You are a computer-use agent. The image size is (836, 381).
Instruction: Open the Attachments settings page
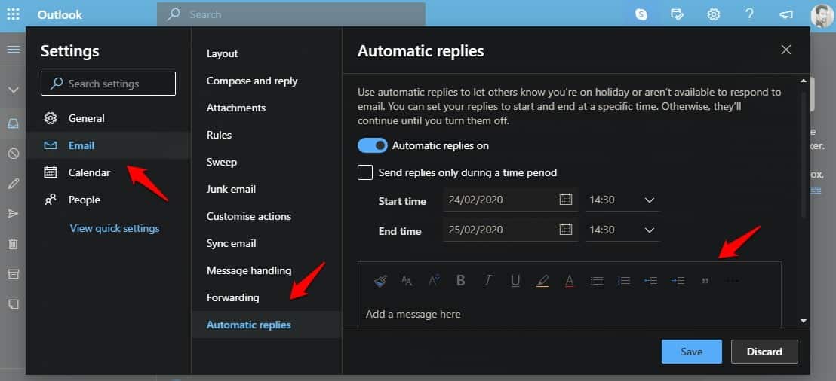click(266, 108)
